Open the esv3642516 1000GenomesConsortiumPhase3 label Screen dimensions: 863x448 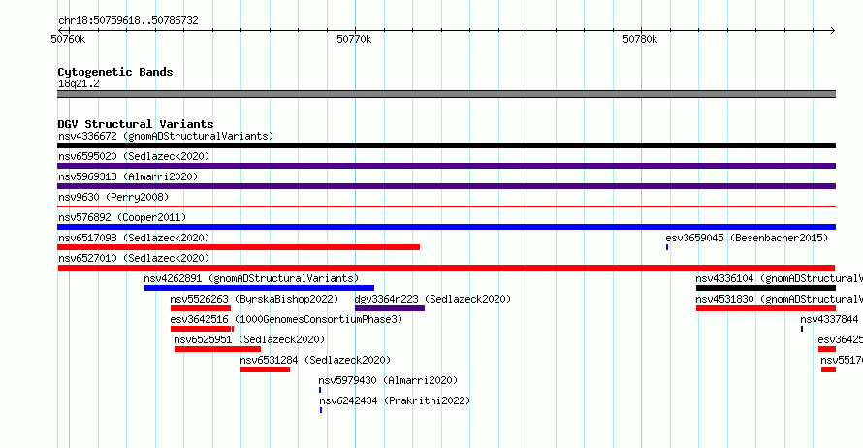point(286,319)
